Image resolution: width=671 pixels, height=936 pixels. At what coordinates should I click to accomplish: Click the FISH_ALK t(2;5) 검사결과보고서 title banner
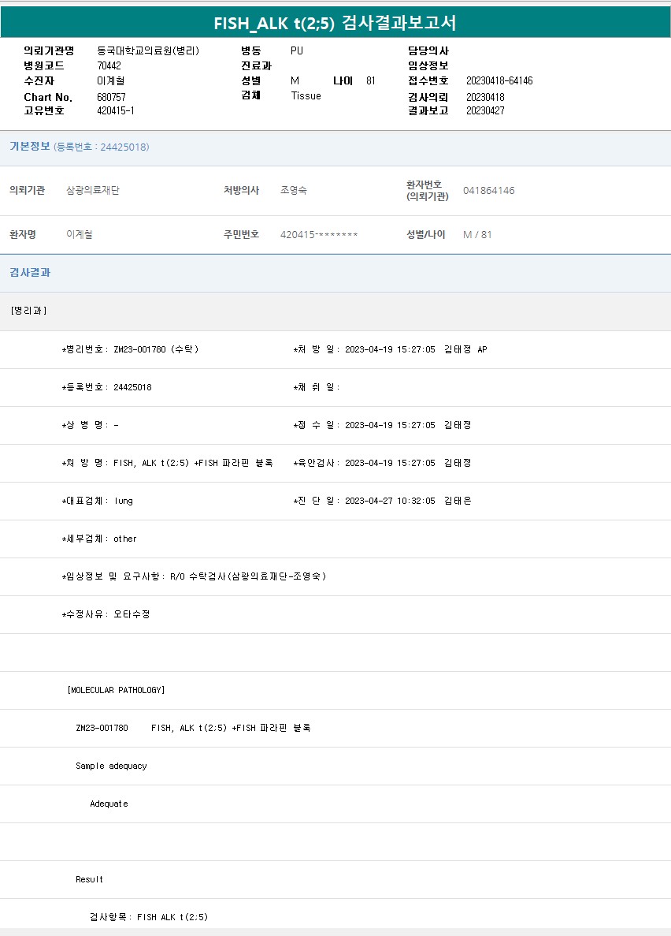click(335, 23)
